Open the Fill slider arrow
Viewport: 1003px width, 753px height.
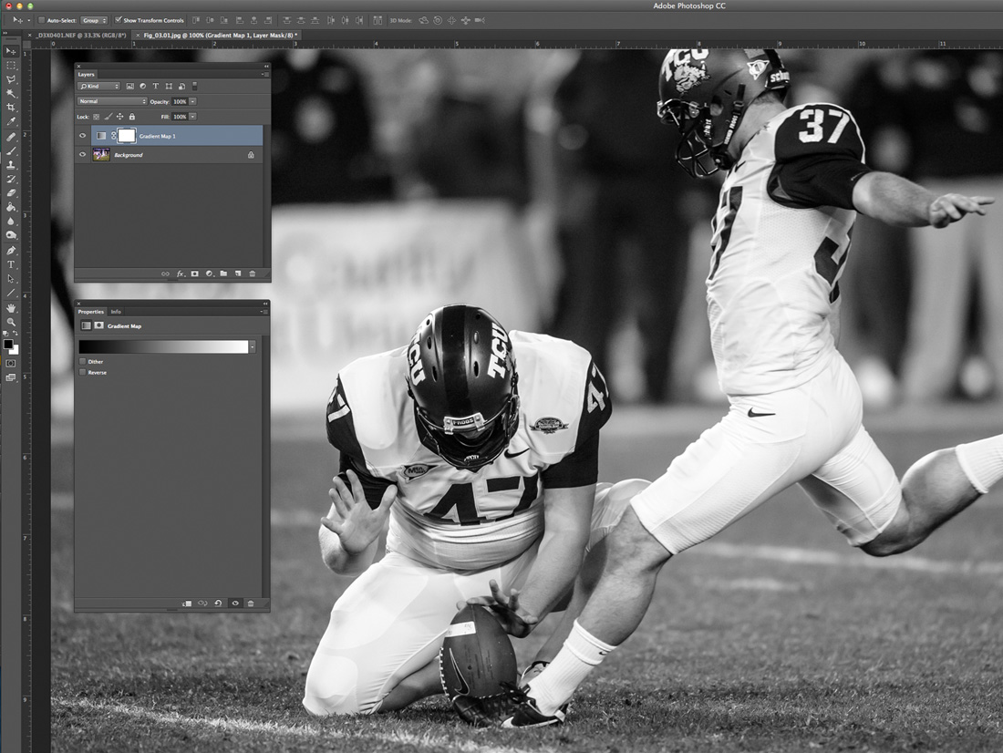192,117
